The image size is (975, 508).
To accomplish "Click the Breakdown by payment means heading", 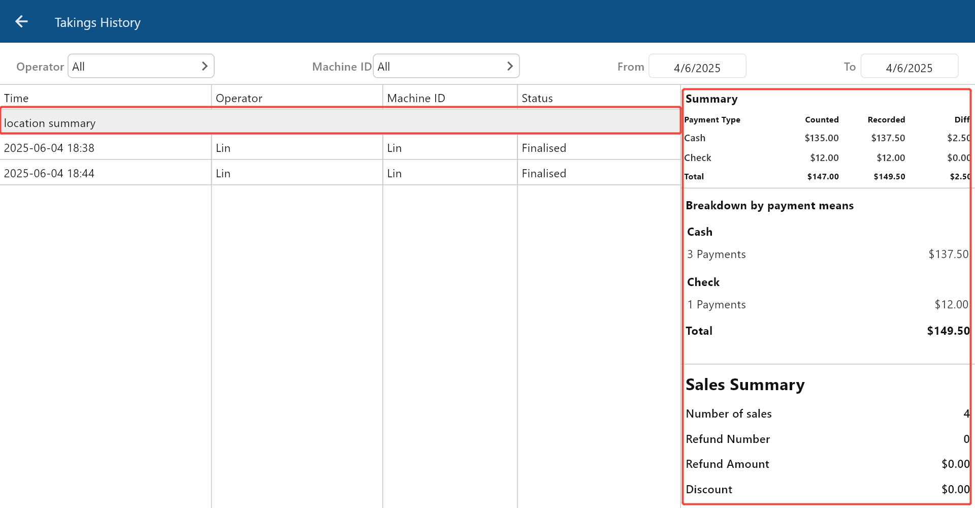I will pos(769,205).
